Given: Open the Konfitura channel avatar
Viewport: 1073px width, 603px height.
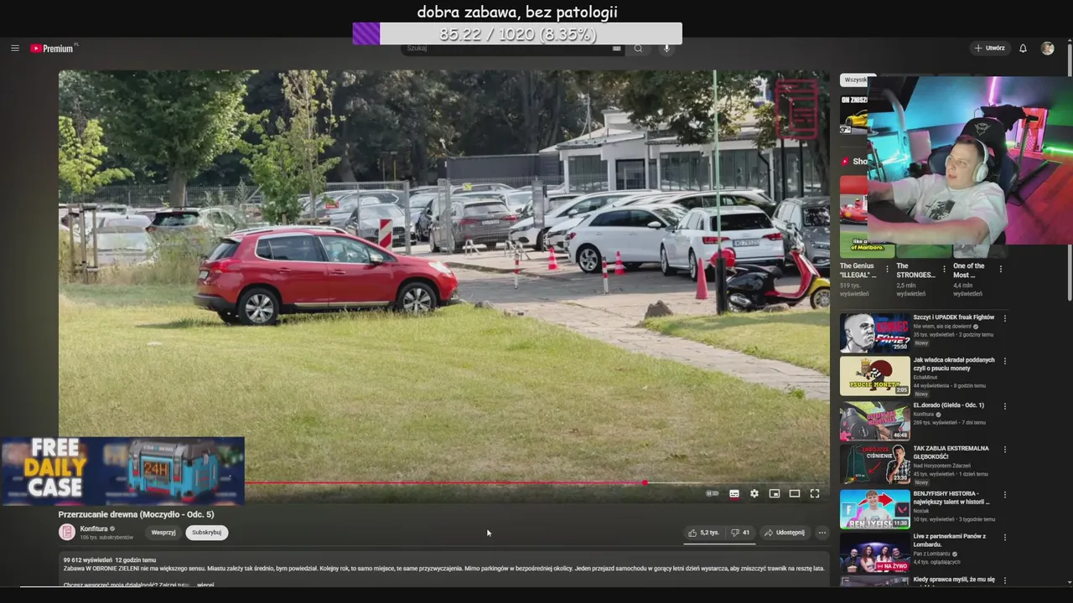Looking at the screenshot, I should click(x=67, y=532).
